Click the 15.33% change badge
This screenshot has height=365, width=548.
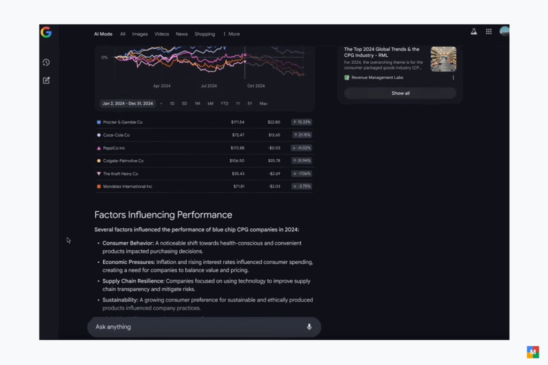pyautogui.click(x=302, y=122)
